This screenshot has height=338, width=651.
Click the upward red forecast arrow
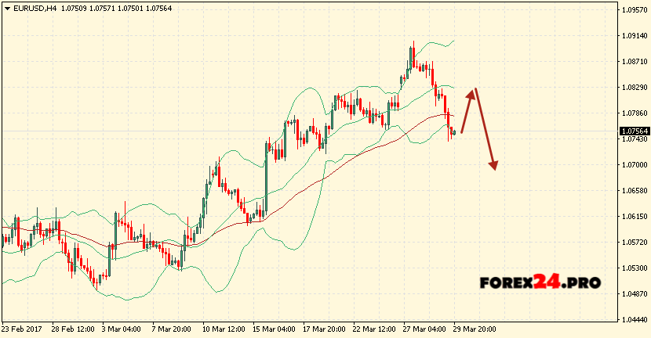click(x=467, y=110)
